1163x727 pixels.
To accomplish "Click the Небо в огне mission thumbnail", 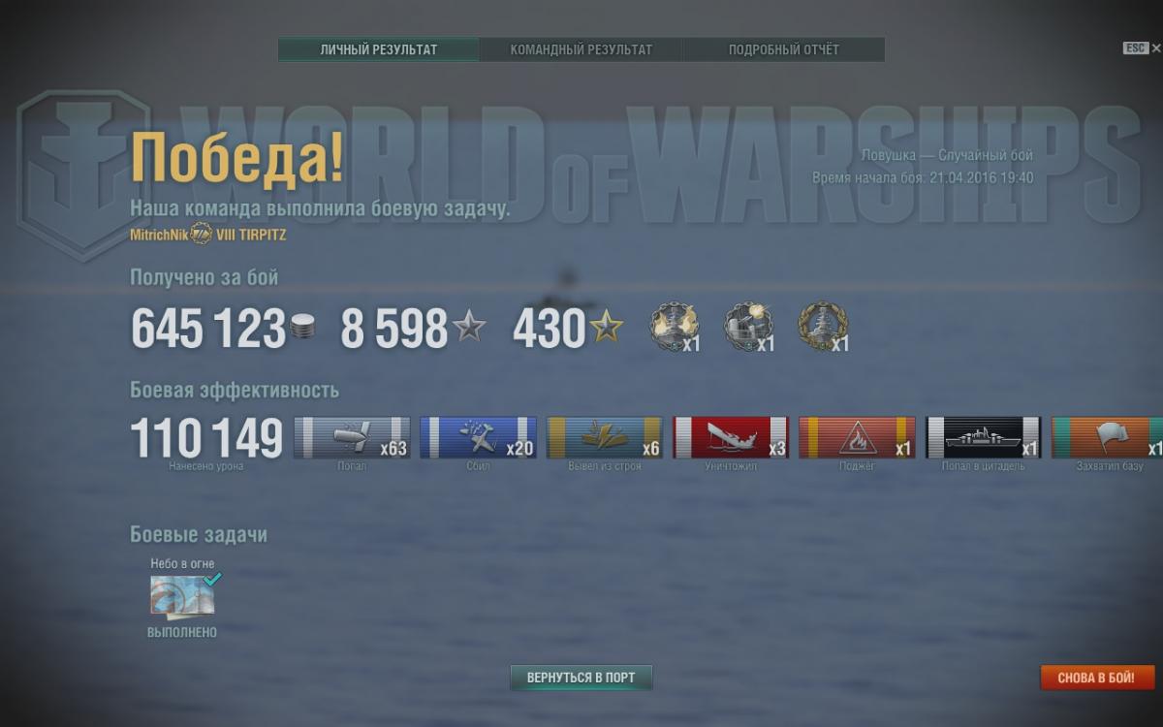I will [182, 596].
